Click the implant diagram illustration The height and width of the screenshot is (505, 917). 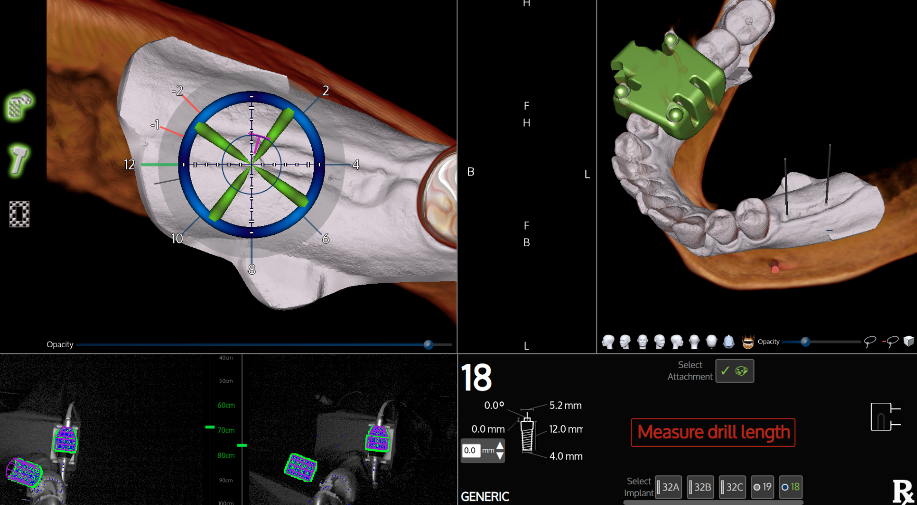527,432
